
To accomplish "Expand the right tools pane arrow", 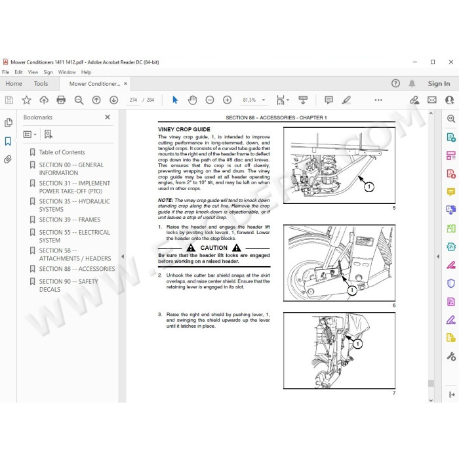I will click(452, 395).
